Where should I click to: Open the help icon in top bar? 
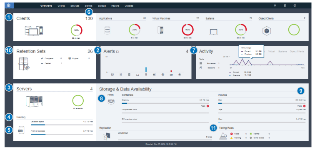[x=295, y=5]
